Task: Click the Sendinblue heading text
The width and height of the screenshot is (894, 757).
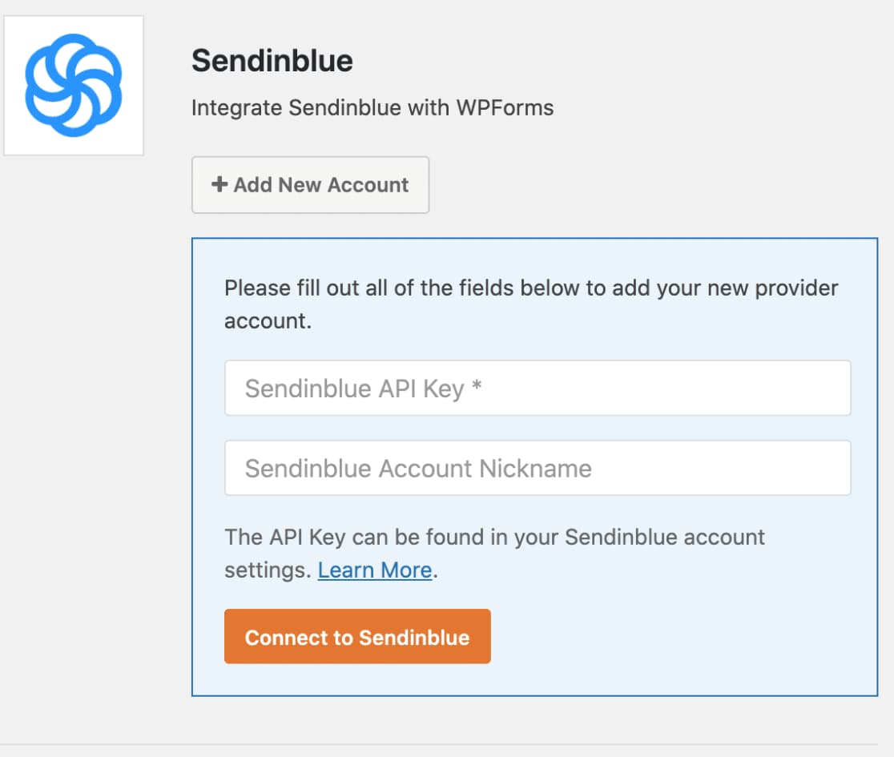Action: (272, 61)
